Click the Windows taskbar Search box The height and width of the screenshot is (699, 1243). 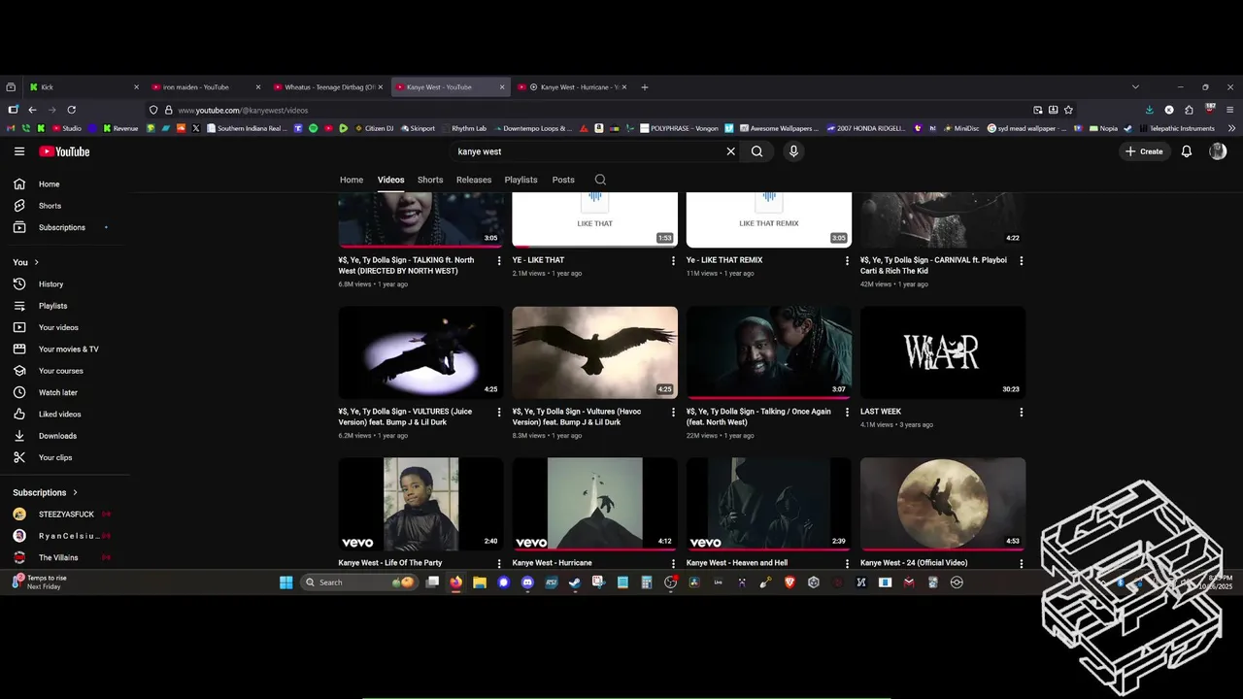[x=359, y=582]
